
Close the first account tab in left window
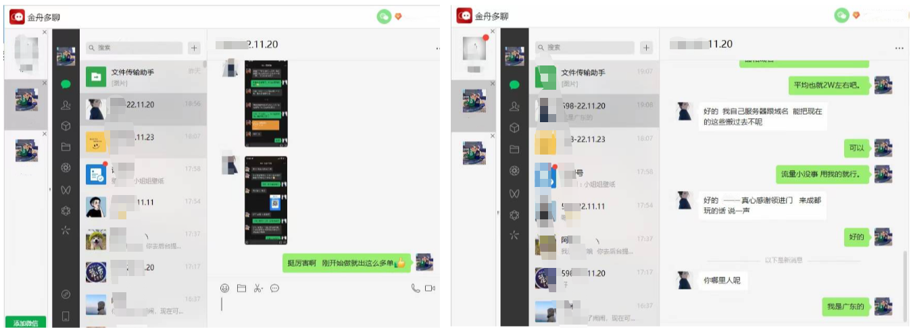tap(45, 32)
